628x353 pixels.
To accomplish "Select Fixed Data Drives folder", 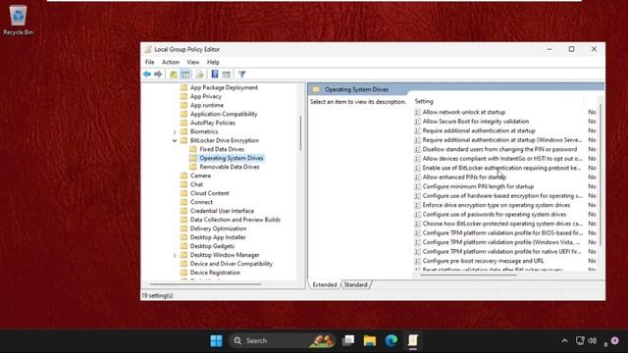I will click(222, 149).
